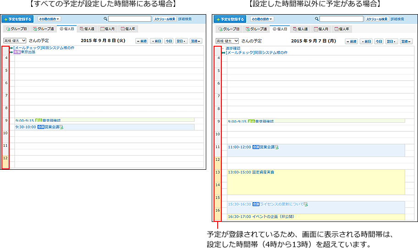
Task: Click the icon next to ライセンスの更新について
Action: [305, 204]
